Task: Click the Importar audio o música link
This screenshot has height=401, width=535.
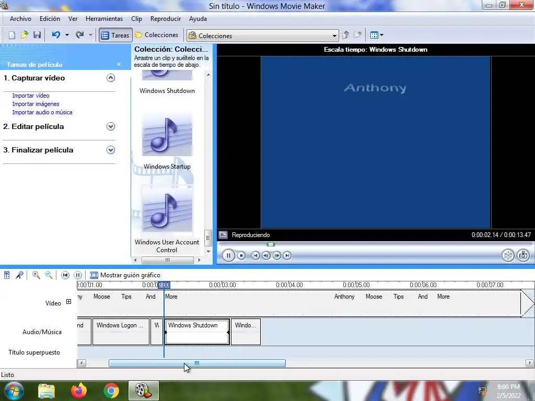Action: pos(42,112)
